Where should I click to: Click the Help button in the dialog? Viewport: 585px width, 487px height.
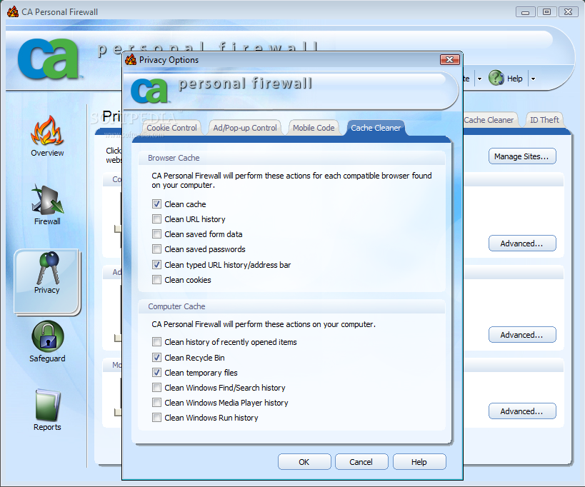[x=419, y=462]
